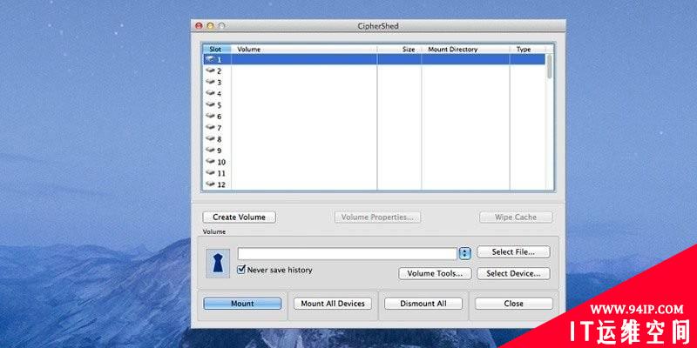Open Volume Properties
Image resolution: width=697 pixels, height=348 pixels.
coord(377,217)
